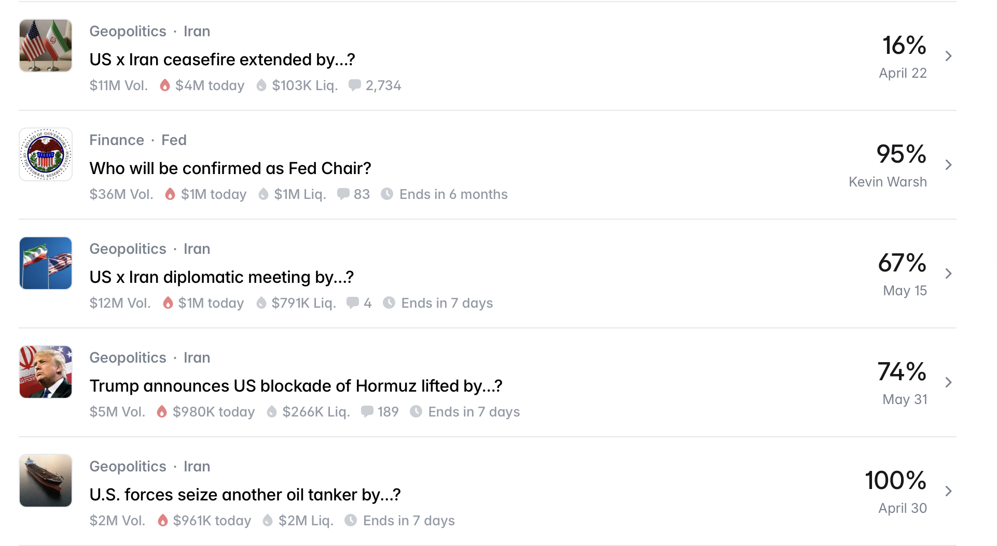Click the oil tanker market thumbnail
Screen dimensions: 997x546
(x=46, y=481)
